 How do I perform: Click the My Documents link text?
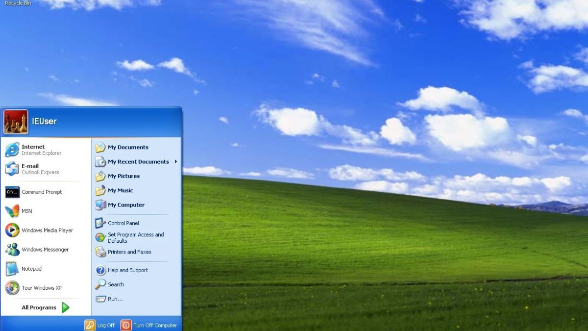coord(128,147)
